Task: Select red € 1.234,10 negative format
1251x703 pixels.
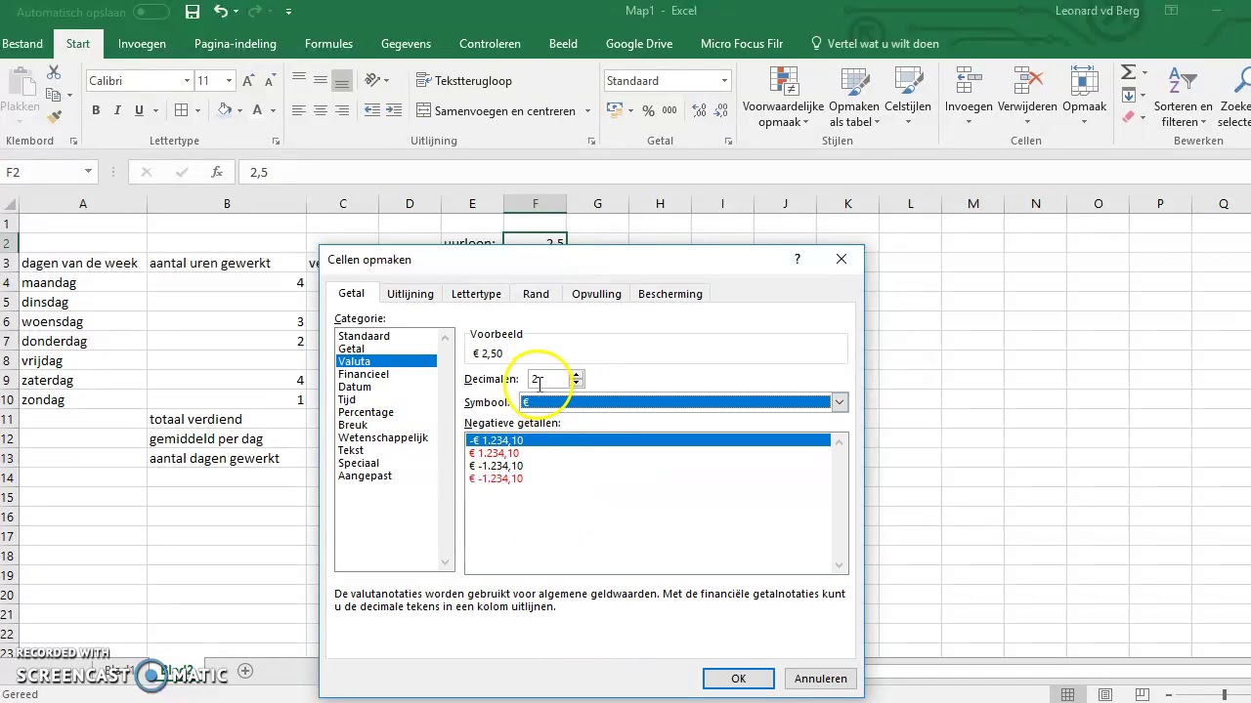Action: point(494,453)
